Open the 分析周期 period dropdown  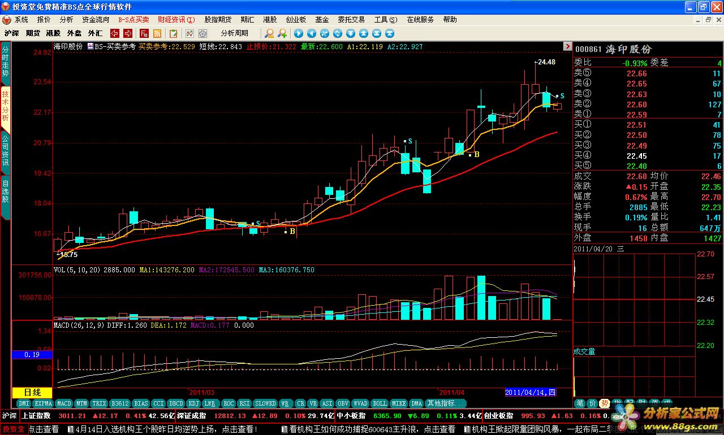coord(234,33)
